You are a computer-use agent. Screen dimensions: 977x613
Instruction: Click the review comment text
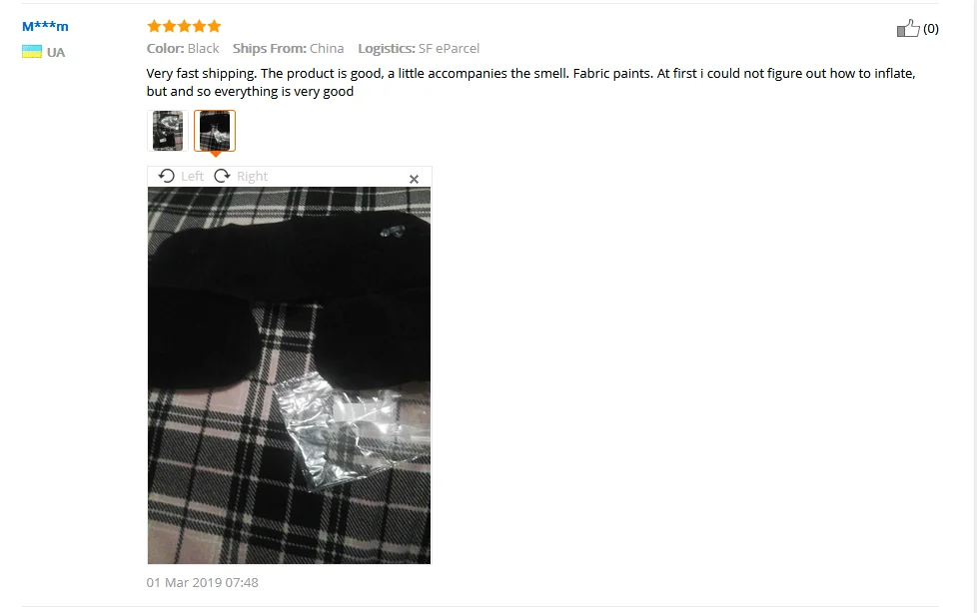[x=530, y=82]
